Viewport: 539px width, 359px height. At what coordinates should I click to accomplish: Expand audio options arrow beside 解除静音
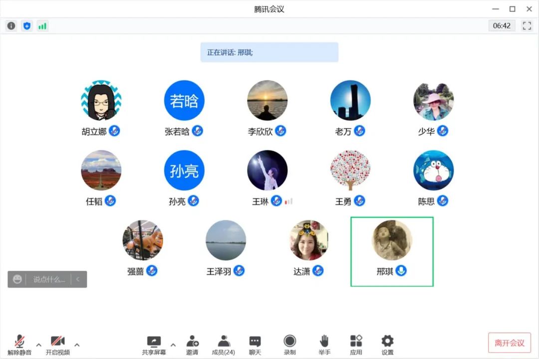click(39, 345)
